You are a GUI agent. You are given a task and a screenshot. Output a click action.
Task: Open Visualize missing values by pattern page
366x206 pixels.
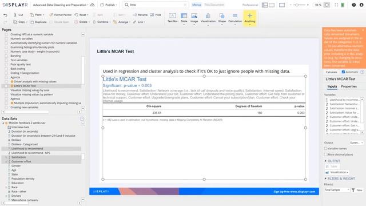(31, 94)
